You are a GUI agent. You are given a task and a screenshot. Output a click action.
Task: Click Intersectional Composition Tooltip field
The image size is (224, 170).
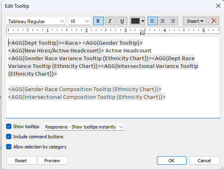tap(87, 97)
